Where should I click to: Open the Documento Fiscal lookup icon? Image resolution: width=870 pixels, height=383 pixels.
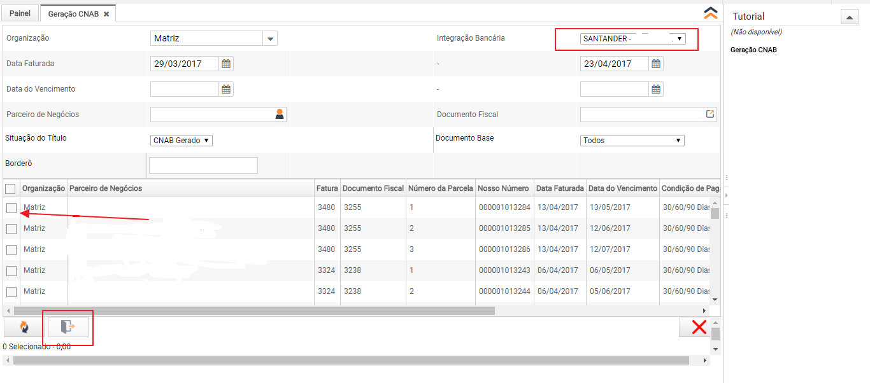[710, 115]
